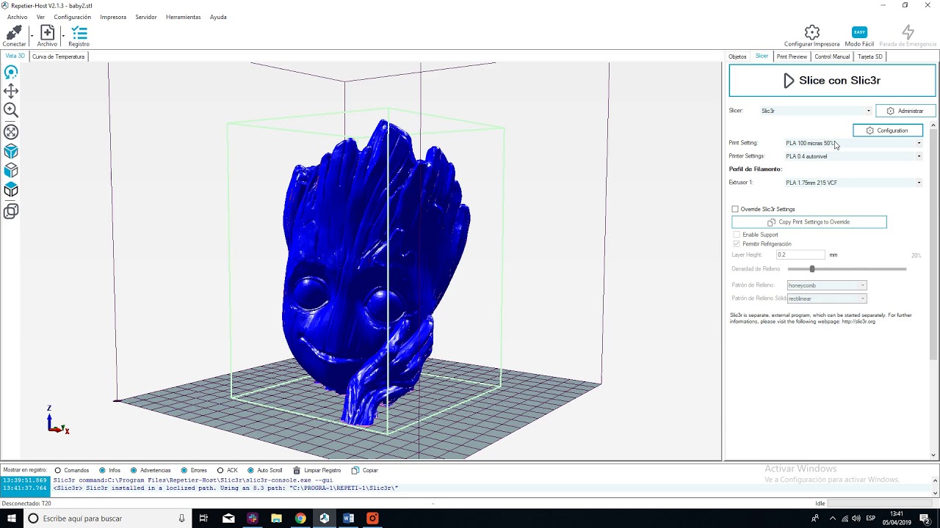The height and width of the screenshot is (528, 940).
Task: Check Override Slic3r Settings box
Action: click(x=735, y=209)
